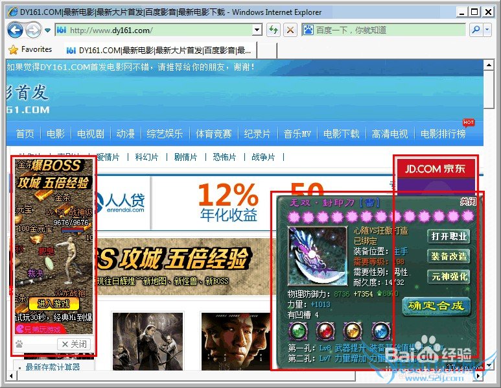Viewport: 501px width, 388px height.
Task: Click the Refresh page icon
Action: point(274,30)
